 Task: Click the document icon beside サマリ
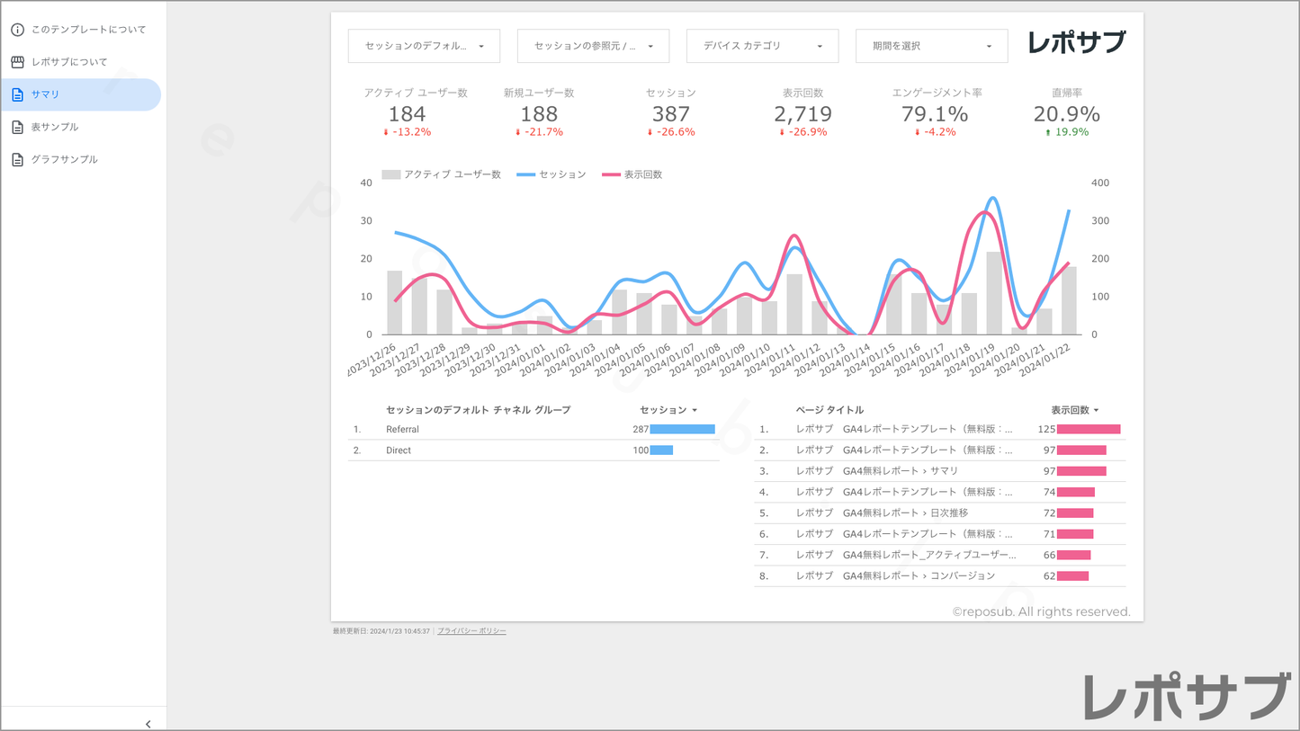[17, 94]
